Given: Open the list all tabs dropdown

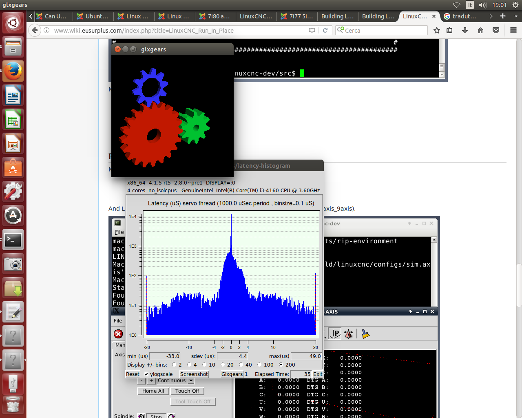Looking at the screenshot, I should [516, 16].
